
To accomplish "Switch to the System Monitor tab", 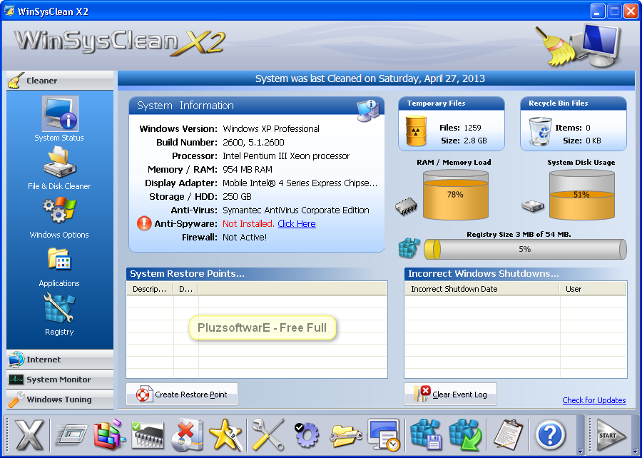I will tap(60, 380).
